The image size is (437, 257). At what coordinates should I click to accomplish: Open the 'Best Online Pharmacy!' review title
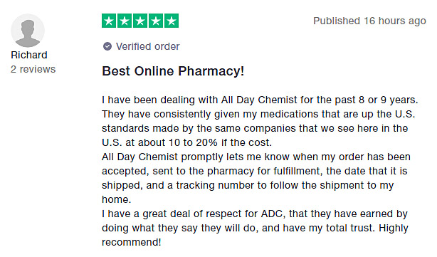pos(173,71)
